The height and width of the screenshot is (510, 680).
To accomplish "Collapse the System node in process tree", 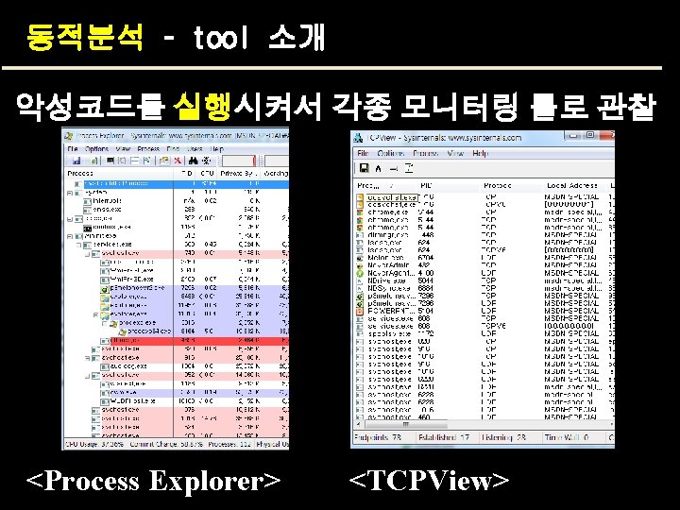I will [70, 193].
